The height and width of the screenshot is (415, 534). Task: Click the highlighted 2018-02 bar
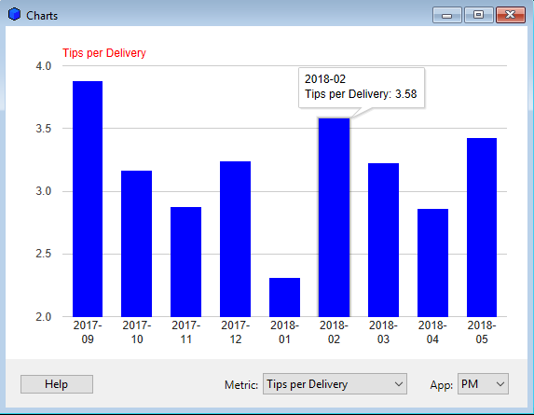pyautogui.click(x=334, y=217)
